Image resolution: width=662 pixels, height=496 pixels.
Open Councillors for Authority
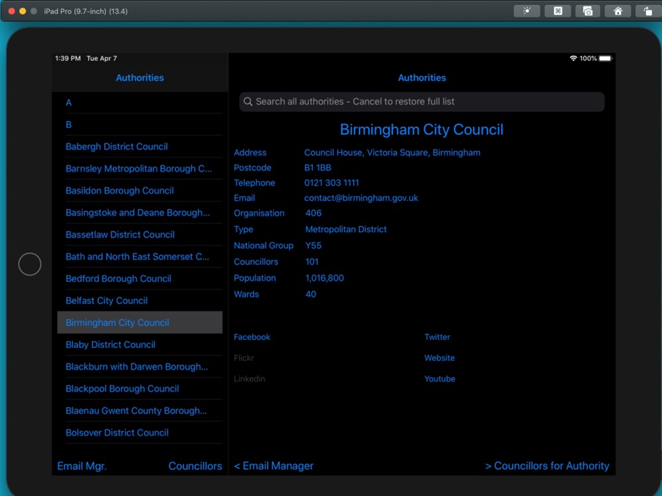547,466
